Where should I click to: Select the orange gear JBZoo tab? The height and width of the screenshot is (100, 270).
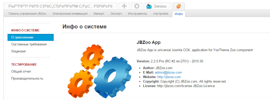coord(179,6)
